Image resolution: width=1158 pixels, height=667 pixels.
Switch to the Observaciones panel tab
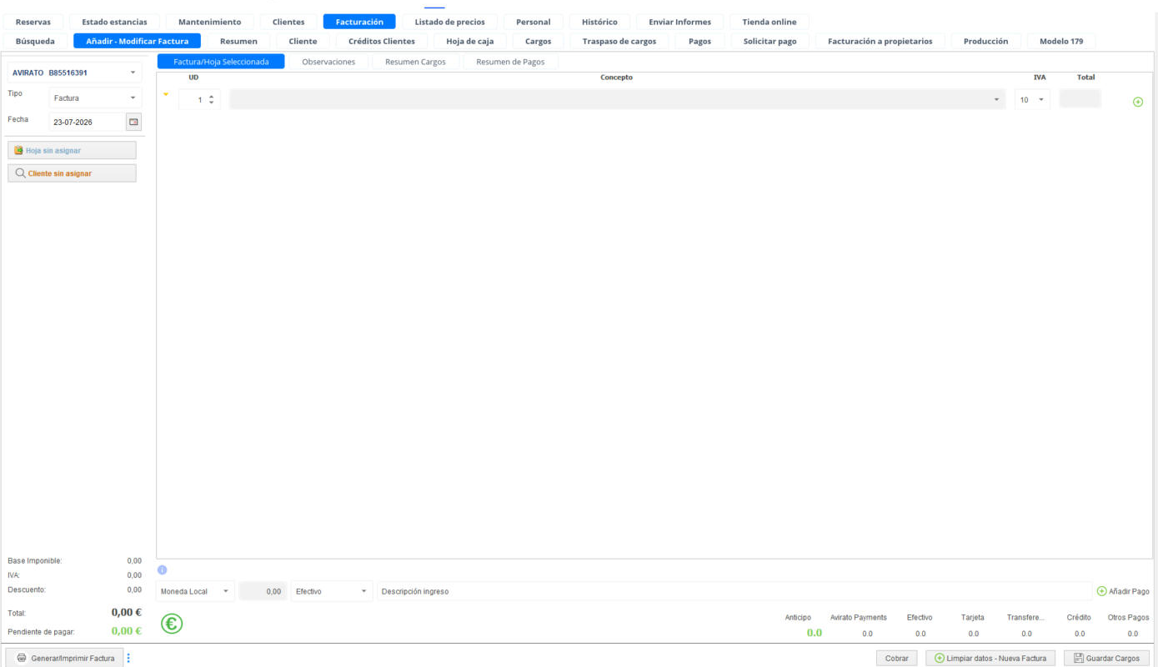coord(328,62)
